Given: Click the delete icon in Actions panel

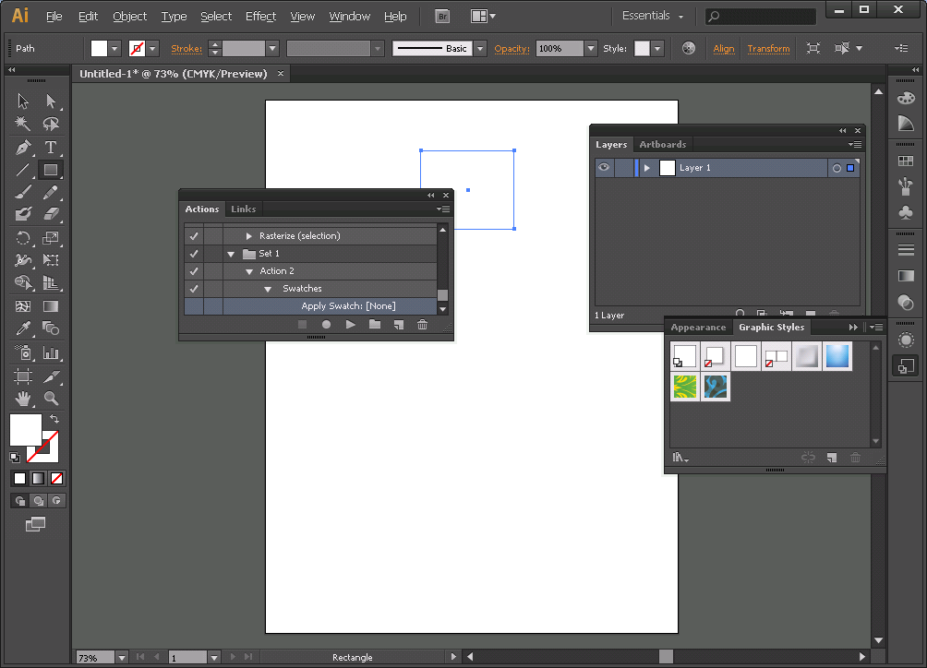Looking at the screenshot, I should click(422, 325).
